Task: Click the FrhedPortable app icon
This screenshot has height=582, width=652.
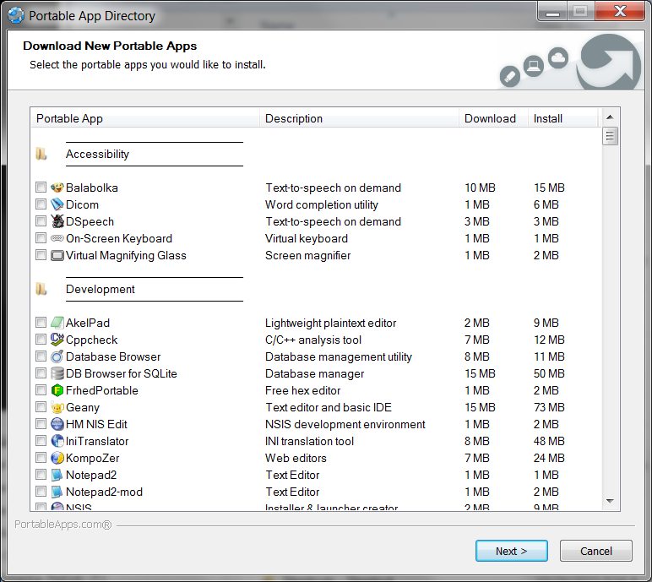Action: click(57, 390)
